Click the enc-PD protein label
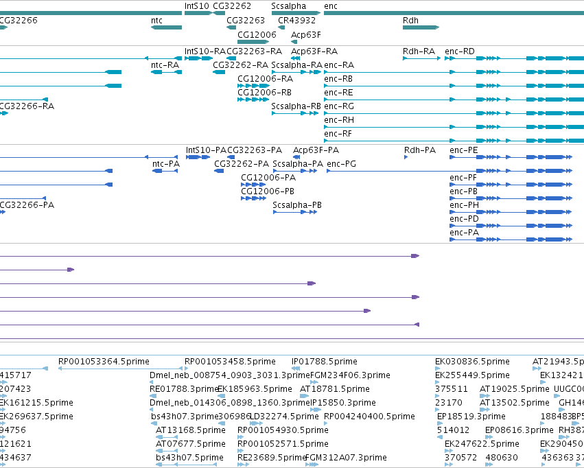 coord(464,219)
